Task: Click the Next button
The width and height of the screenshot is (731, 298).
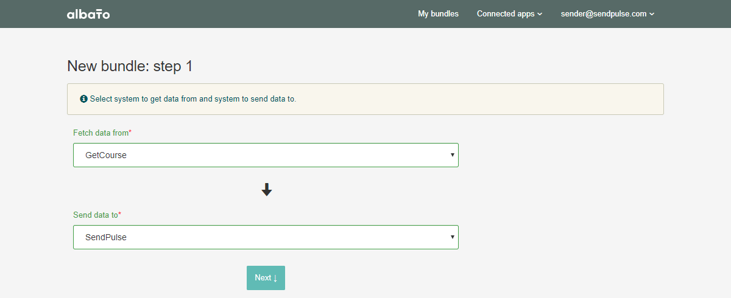Action: pos(266,278)
